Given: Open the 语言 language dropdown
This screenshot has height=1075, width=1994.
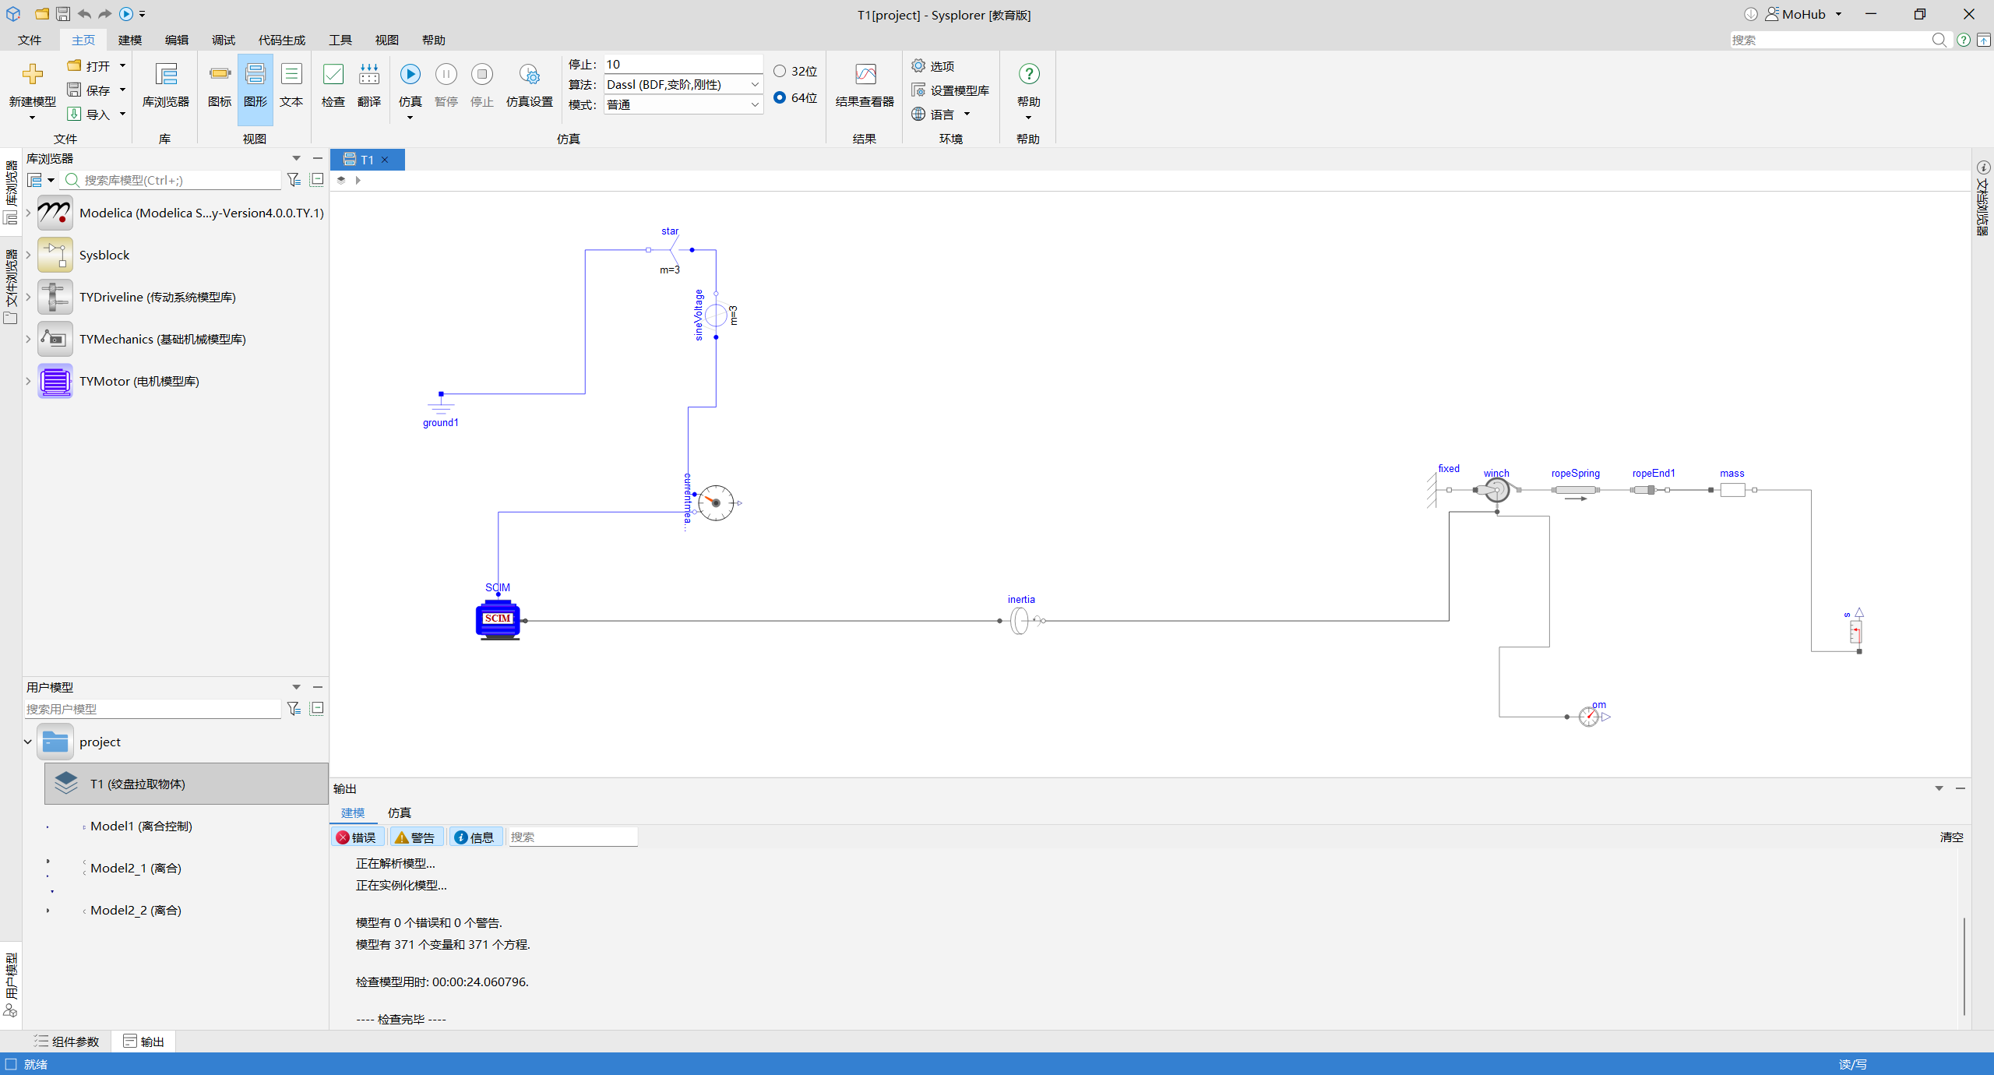Looking at the screenshot, I should 941,115.
